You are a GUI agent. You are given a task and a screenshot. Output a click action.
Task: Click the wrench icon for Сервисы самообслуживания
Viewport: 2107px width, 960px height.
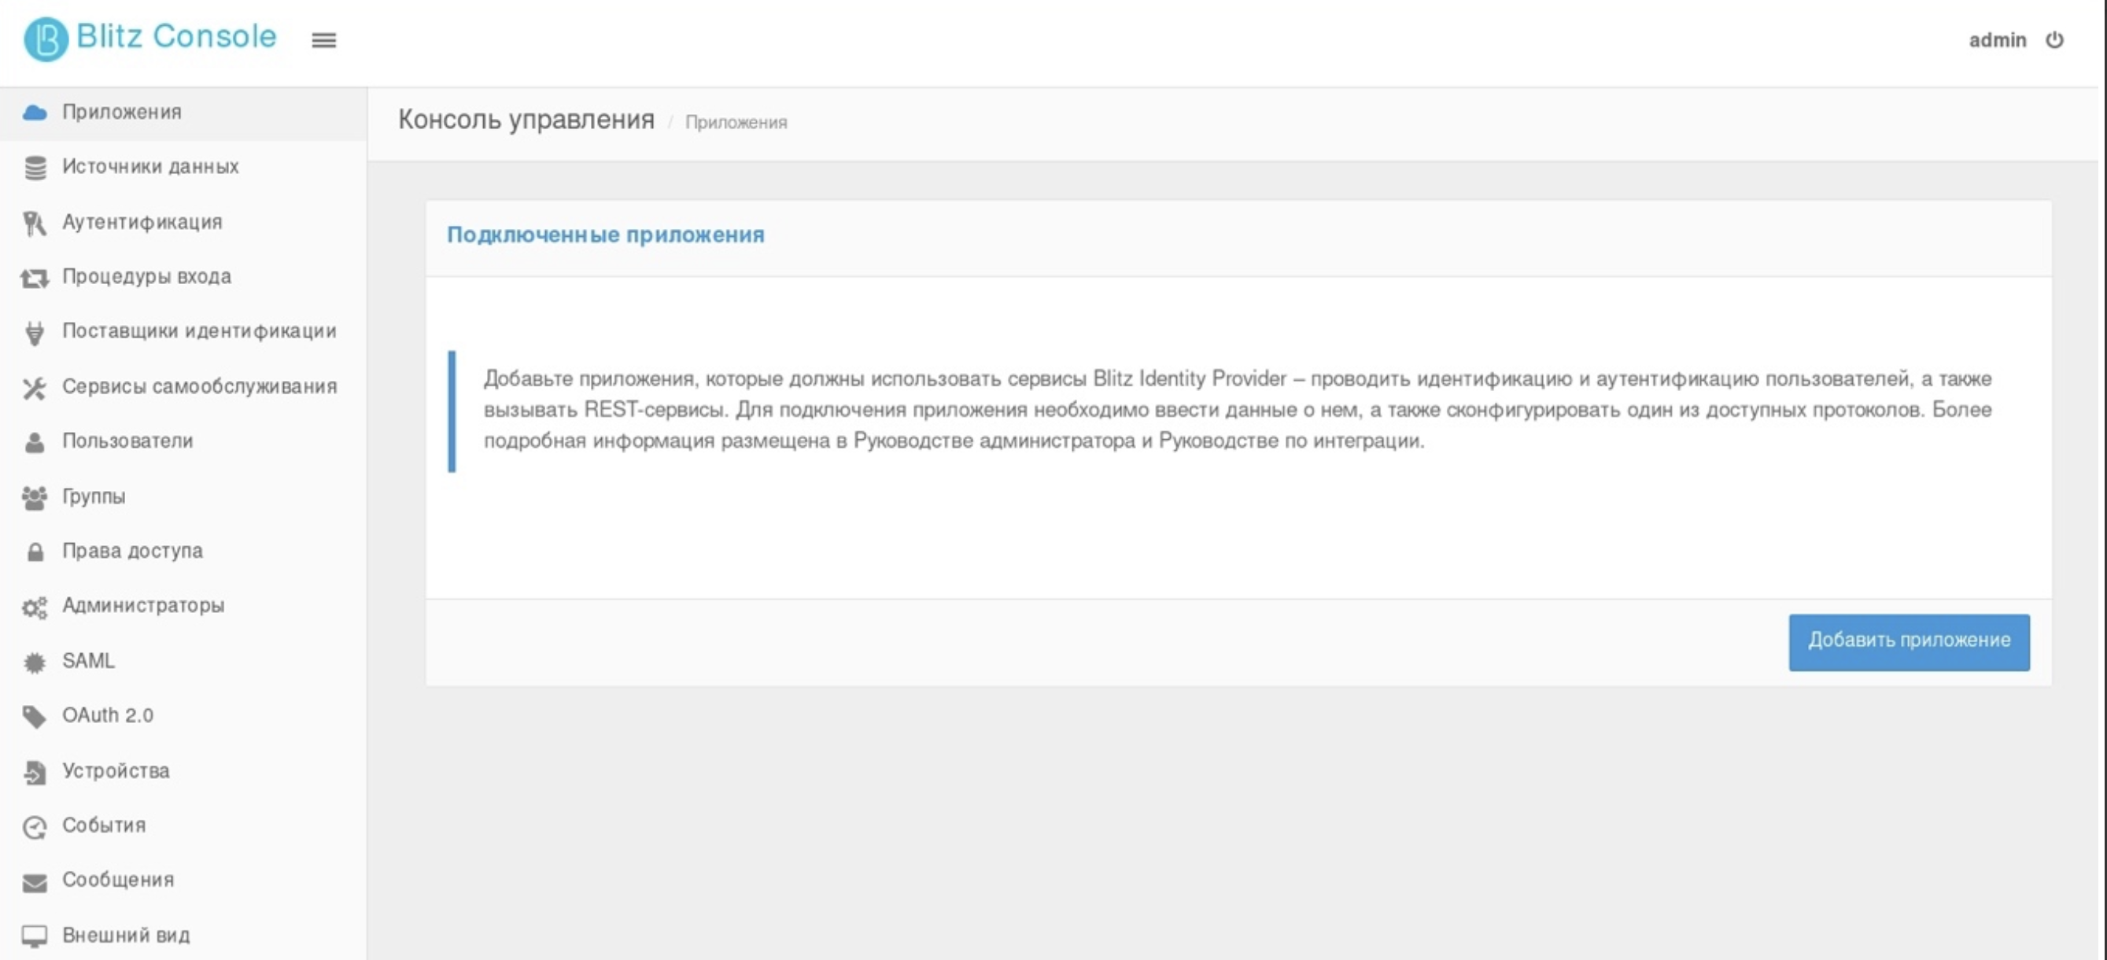tap(35, 386)
